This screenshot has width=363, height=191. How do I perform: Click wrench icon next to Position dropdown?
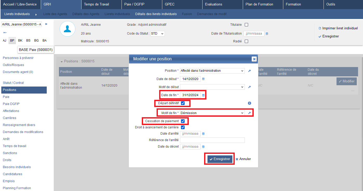(x=250, y=71)
